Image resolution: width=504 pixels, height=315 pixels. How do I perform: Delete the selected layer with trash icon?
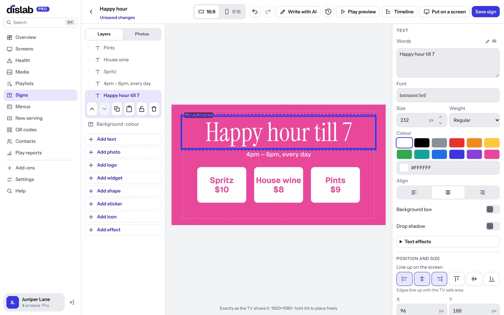(x=154, y=109)
